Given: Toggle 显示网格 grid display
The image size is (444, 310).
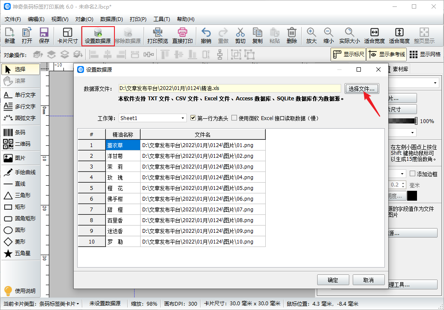Looking at the screenshot, I should 425,54.
